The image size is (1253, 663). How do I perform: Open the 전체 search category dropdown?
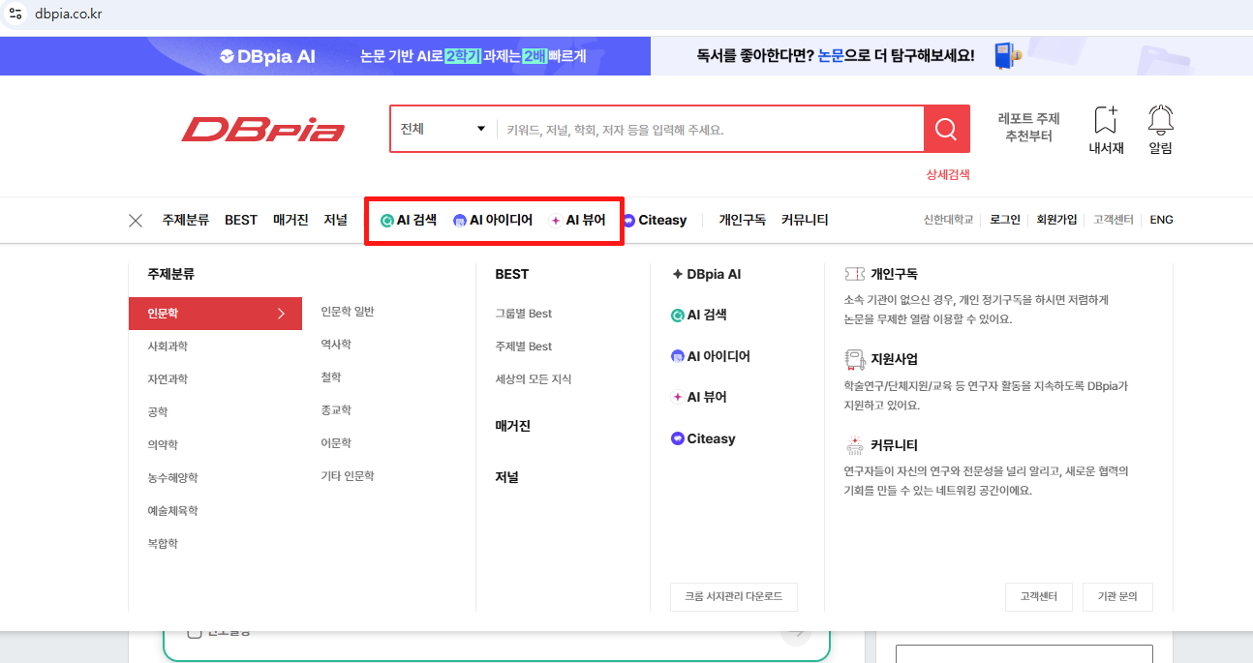click(443, 129)
